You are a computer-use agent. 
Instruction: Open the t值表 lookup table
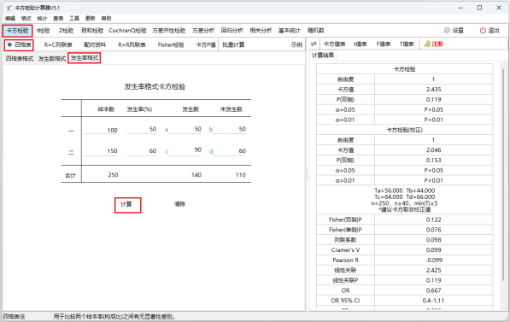click(x=360, y=44)
